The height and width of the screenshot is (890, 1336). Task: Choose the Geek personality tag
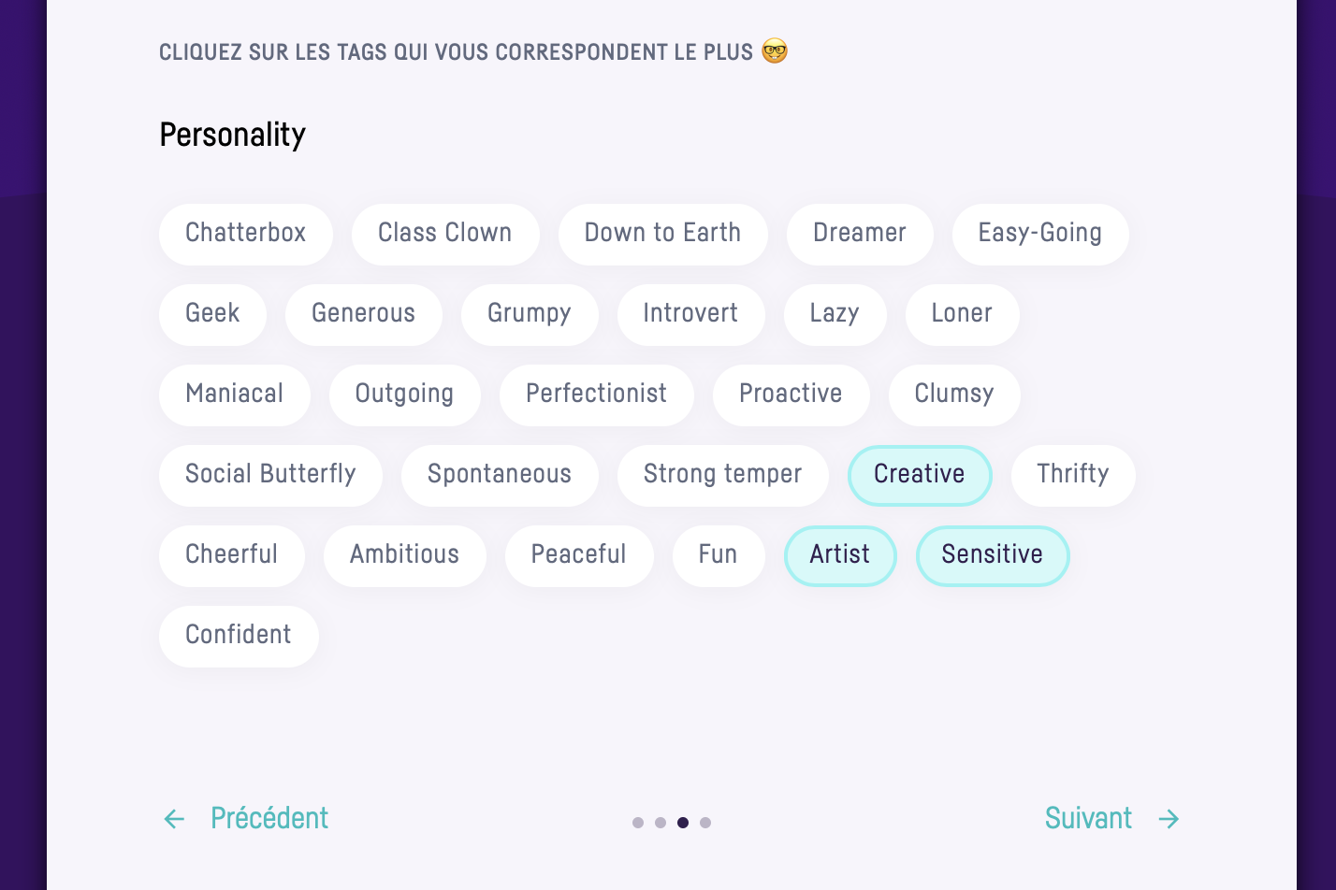(212, 314)
